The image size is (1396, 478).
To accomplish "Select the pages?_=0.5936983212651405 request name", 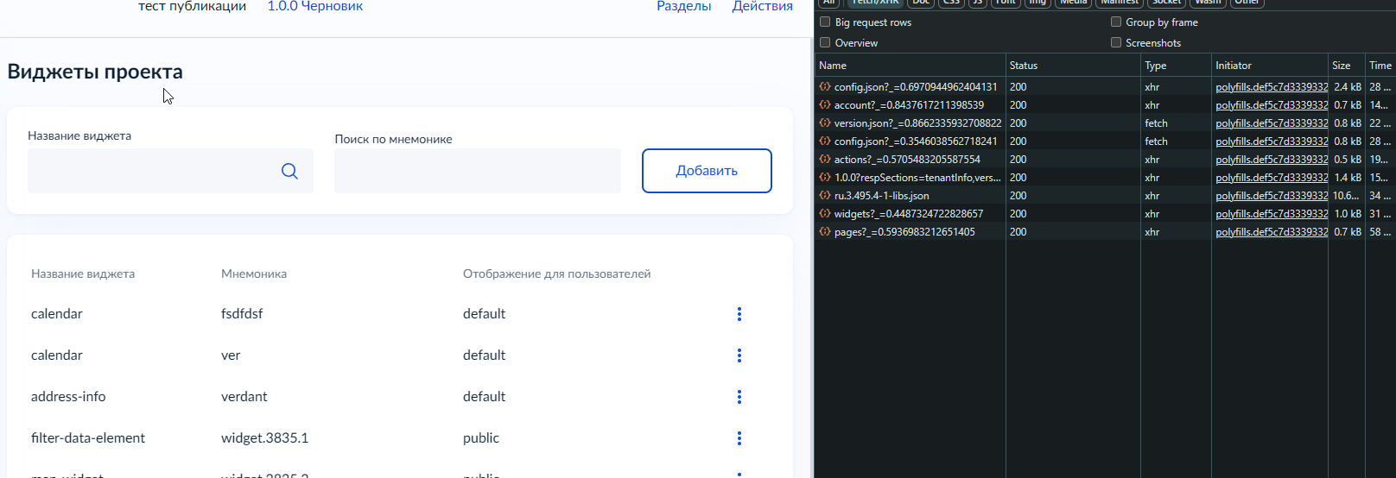I will coord(904,232).
